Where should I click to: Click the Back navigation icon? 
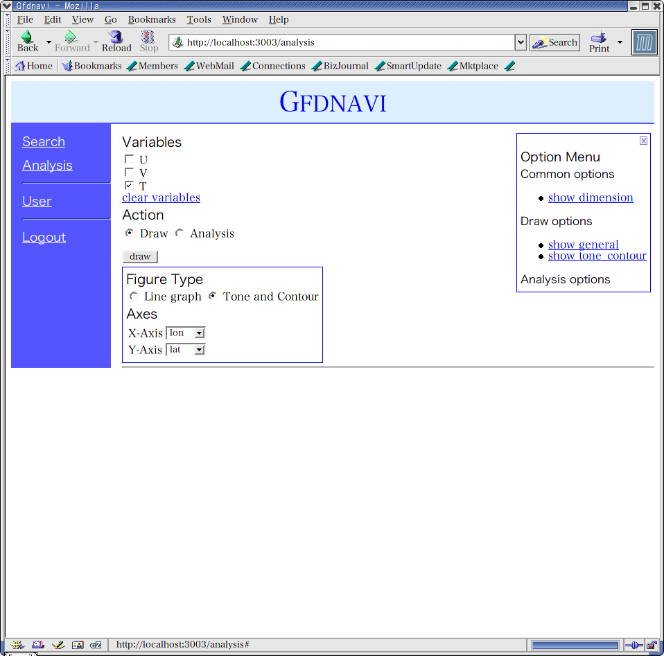click(27, 41)
